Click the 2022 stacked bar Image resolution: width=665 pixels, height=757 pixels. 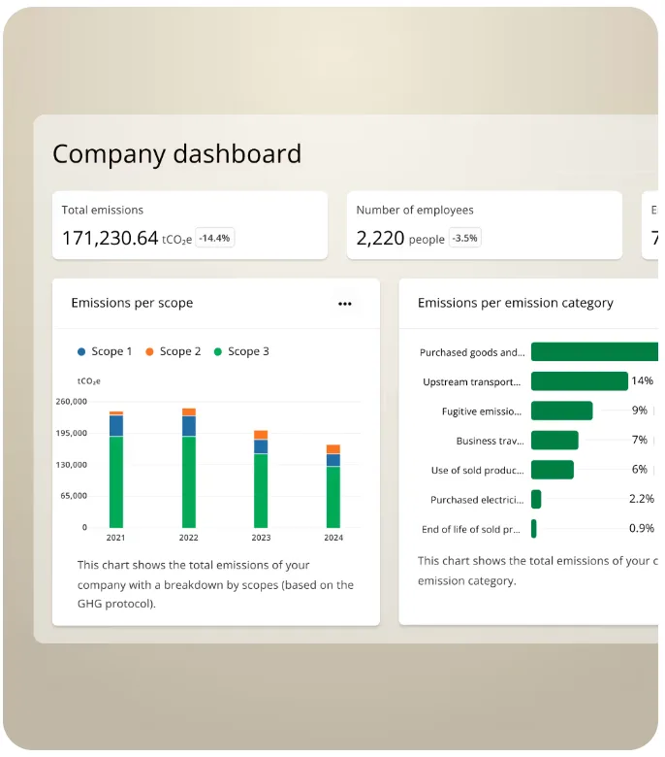click(x=189, y=468)
